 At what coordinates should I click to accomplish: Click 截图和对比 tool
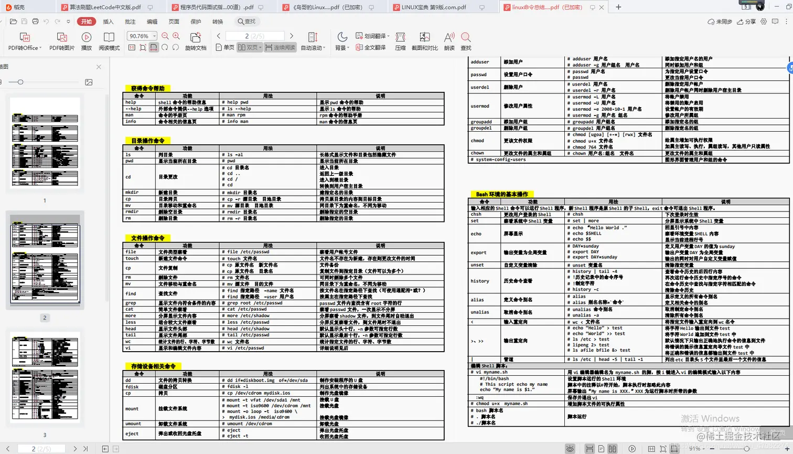(425, 42)
